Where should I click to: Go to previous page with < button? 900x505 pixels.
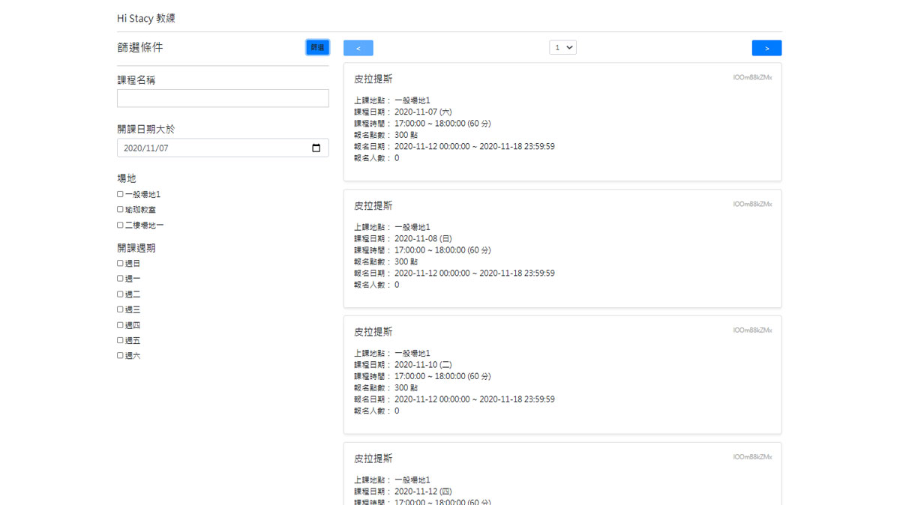358,48
